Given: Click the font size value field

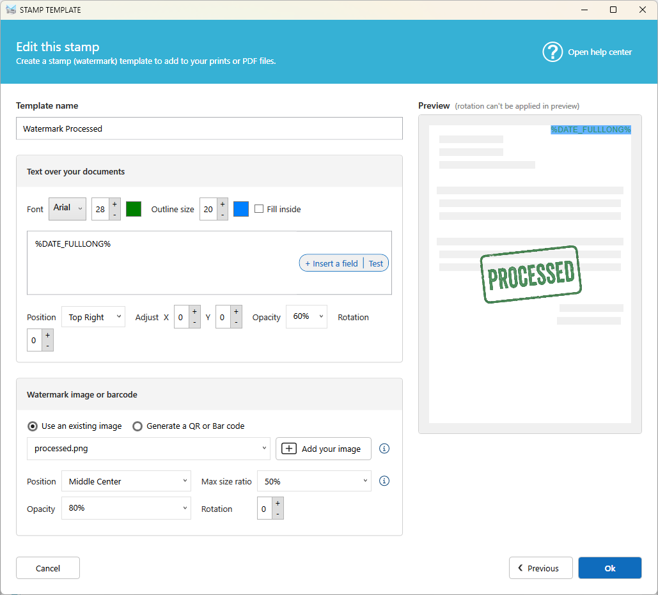Looking at the screenshot, I should [100, 209].
